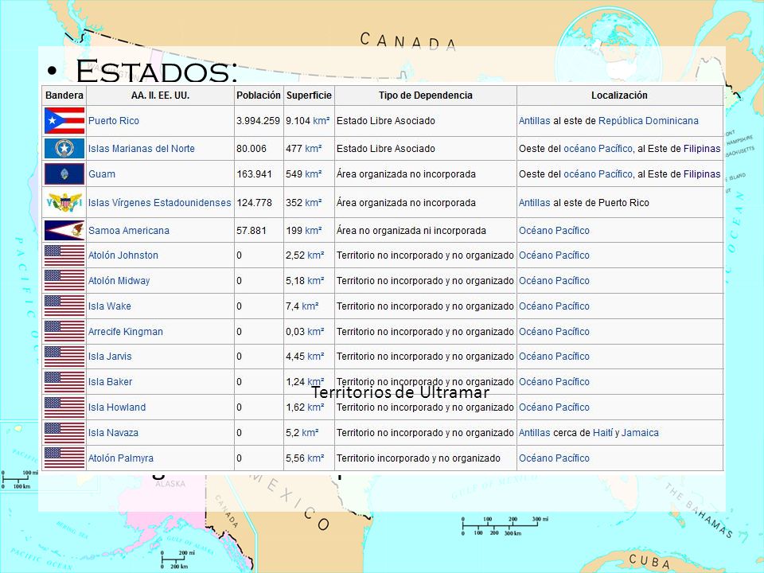Image resolution: width=764 pixels, height=573 pixels.
Task: Click the flag beside Isla Wake
Action: (64, 306)
